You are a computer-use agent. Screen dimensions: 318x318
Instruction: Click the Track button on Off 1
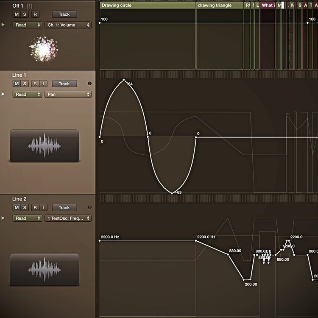[x=64, y=14]
